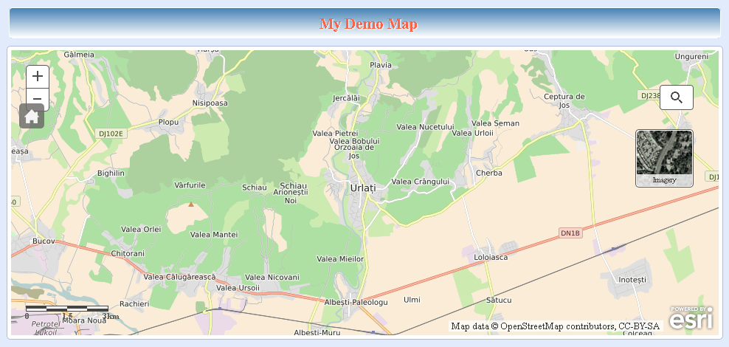Click the Urlați town label

point(362,188)
